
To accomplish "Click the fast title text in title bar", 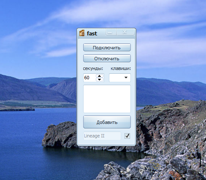I will (92, 33).
